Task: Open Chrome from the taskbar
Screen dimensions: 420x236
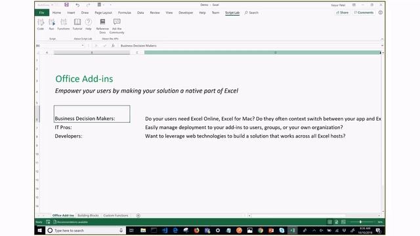Action: point(261,230)
